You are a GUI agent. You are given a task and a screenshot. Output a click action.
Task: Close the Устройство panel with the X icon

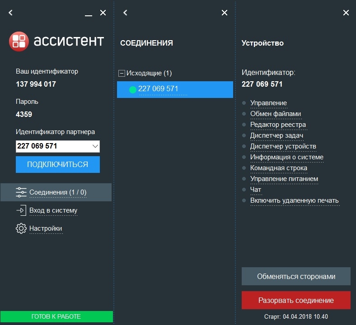[346, 13]
